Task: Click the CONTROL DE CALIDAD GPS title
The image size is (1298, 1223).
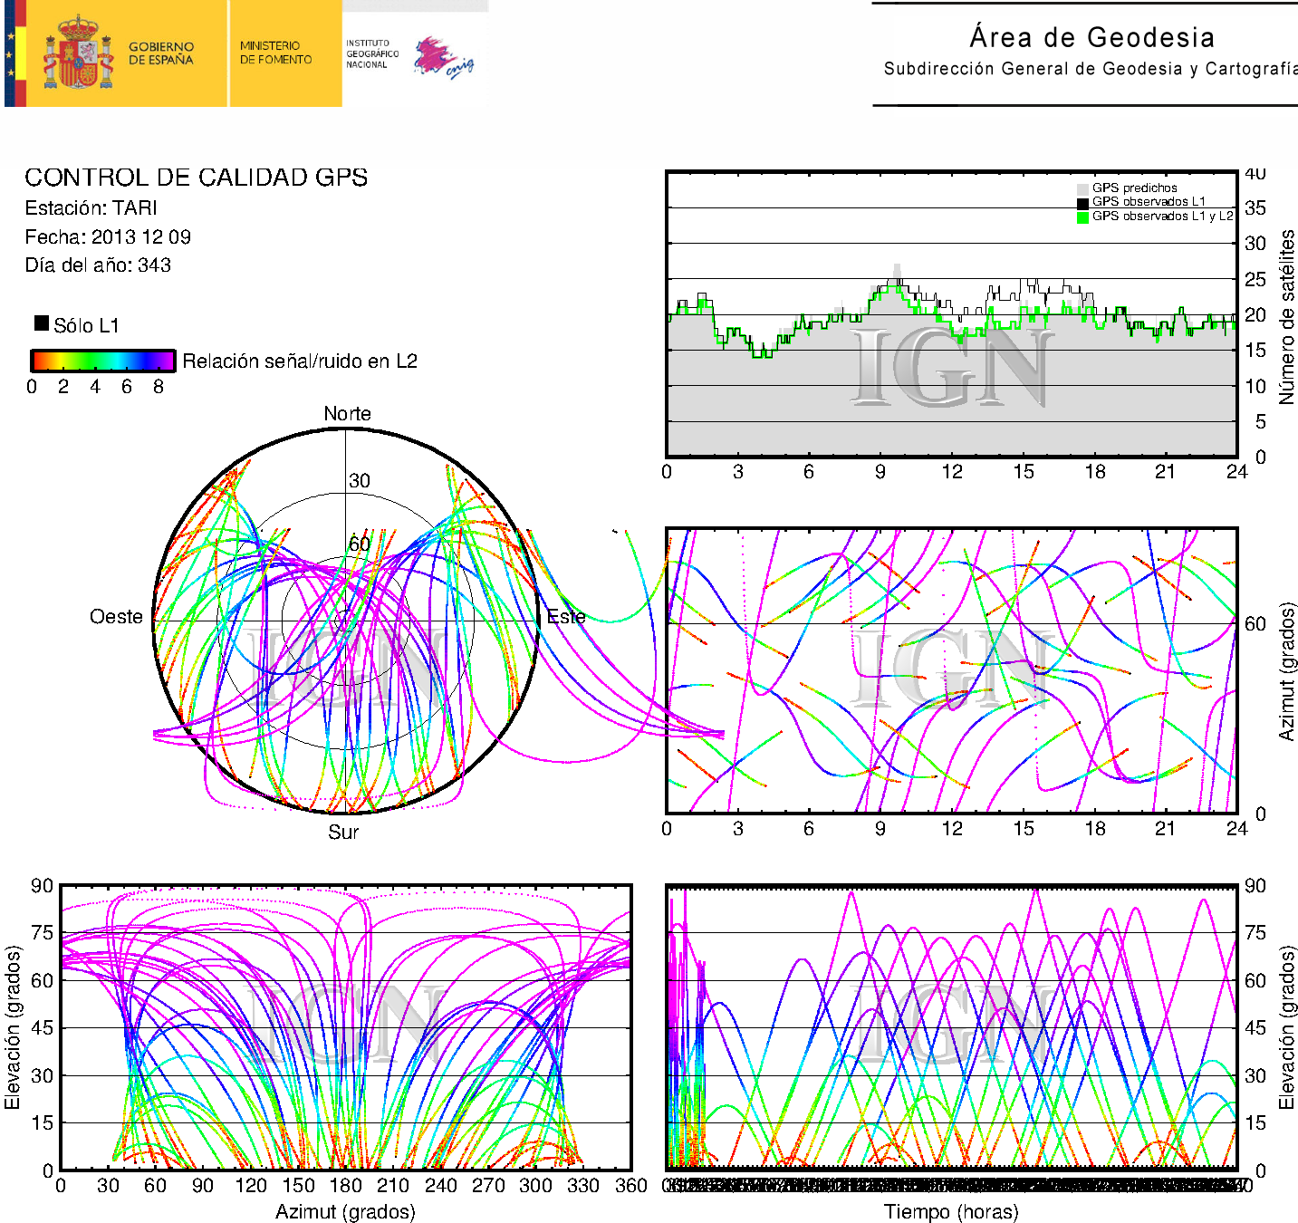Action: pos(196,178)
